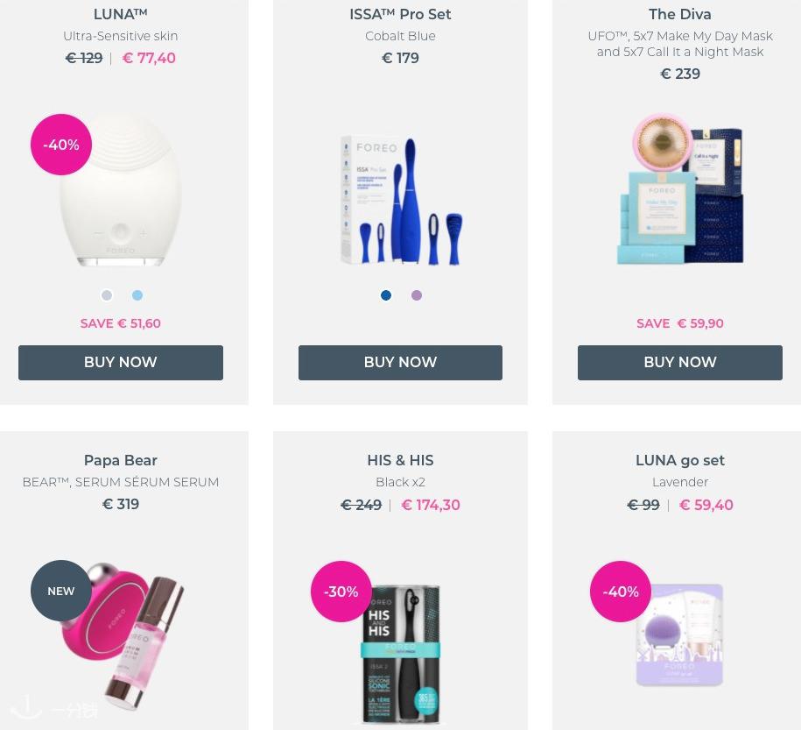
Task: Click the NEW badge on Papa Bear
Action: 61,591
